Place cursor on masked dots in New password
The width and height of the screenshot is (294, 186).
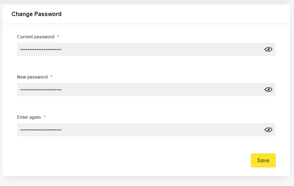pos(41,90)
